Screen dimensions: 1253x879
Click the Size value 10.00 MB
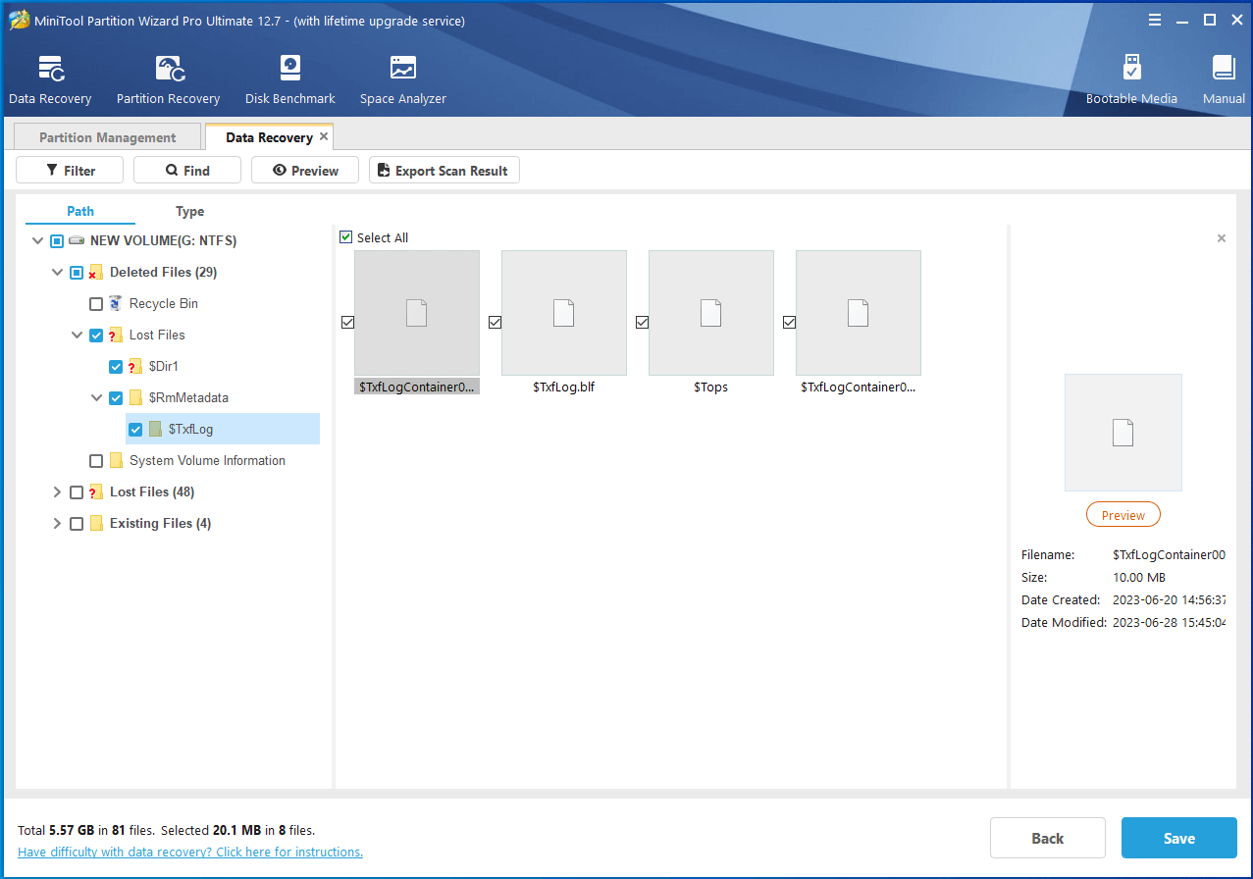point(1139,577)
